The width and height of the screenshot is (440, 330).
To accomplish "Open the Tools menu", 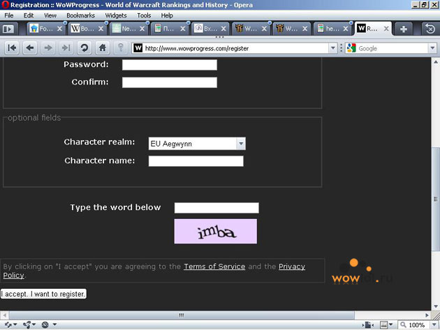I will (x=144, y=15).
